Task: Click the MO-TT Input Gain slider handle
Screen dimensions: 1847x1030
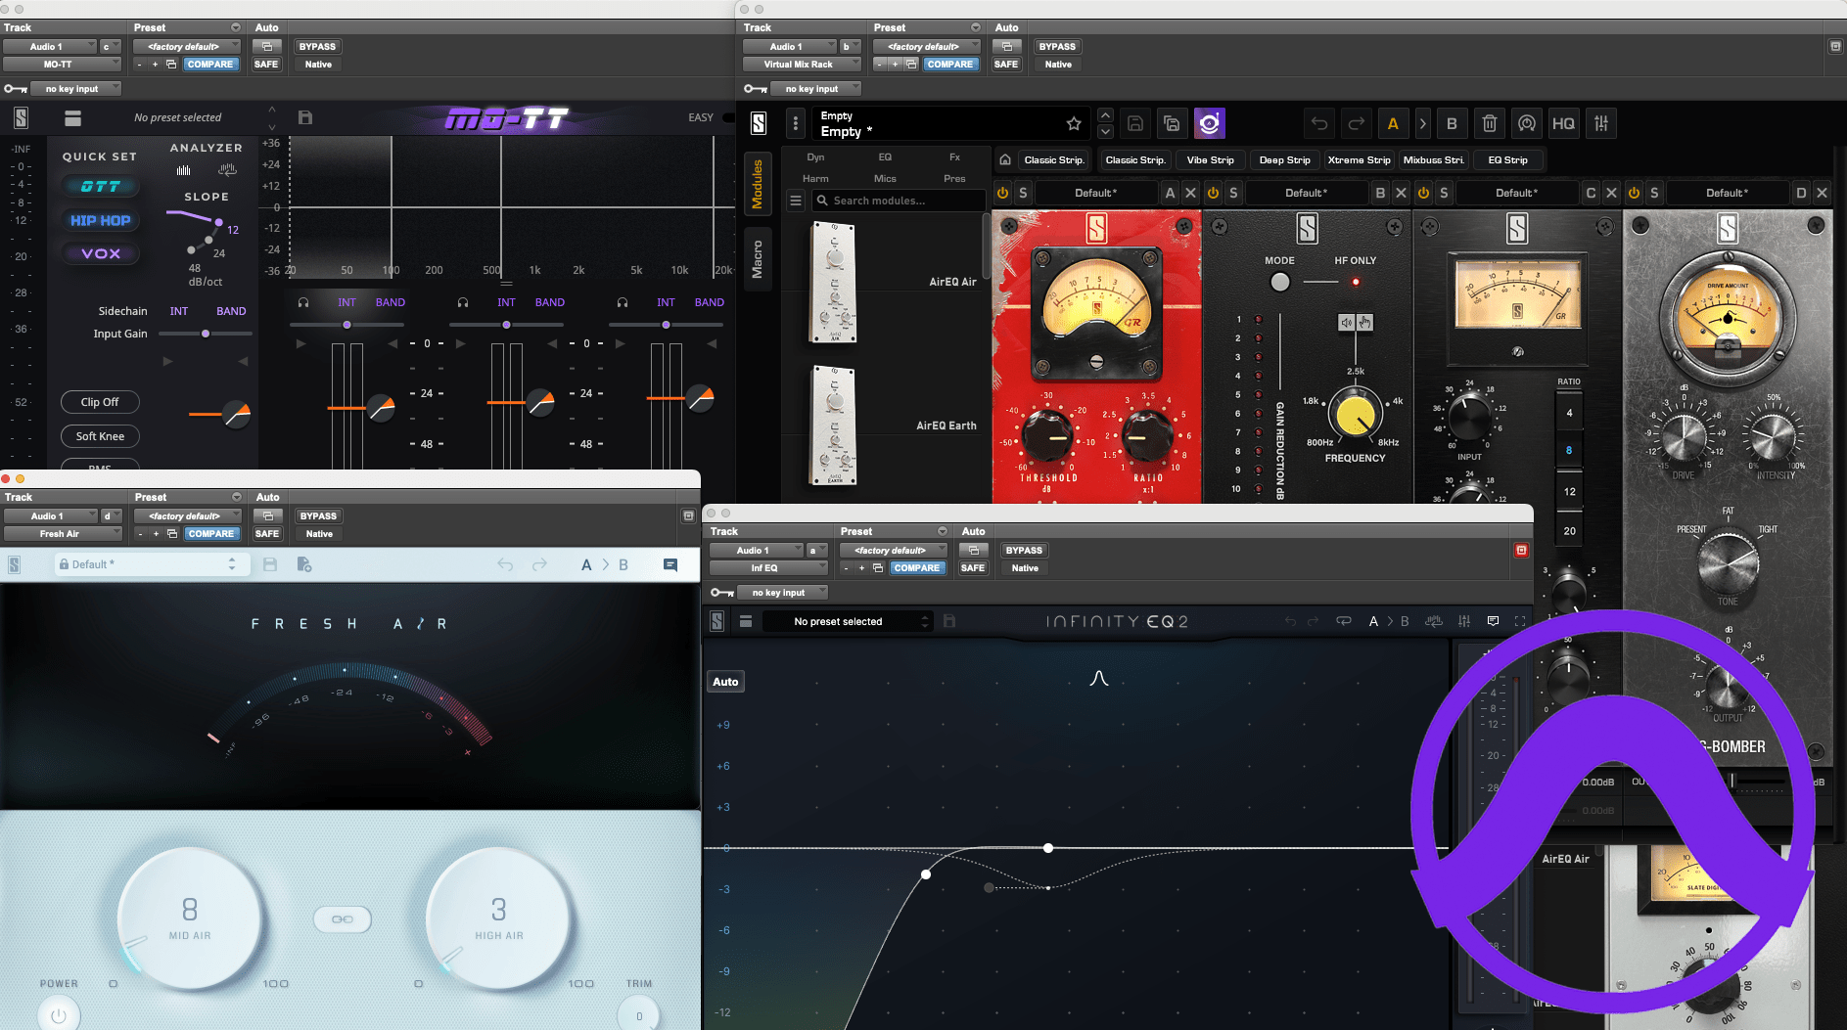Action: point(206,334)
